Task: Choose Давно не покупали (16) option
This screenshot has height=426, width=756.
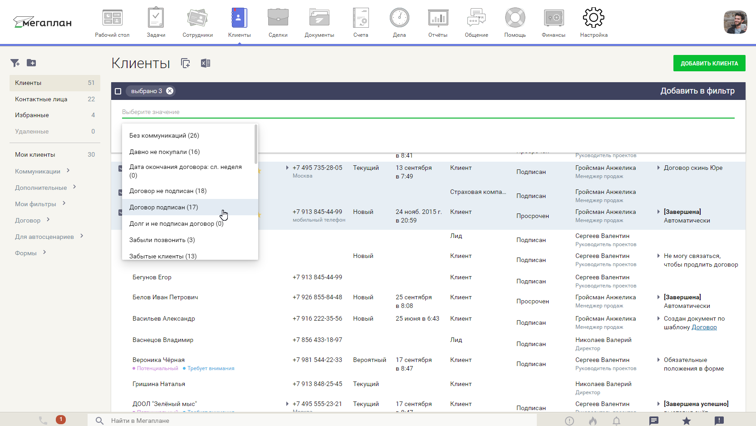Action: point(190,152)
